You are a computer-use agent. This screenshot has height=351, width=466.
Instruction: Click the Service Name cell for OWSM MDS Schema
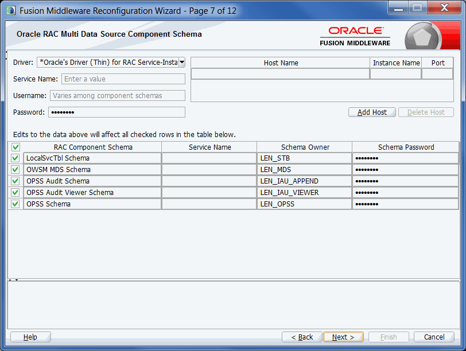click(209, 170)
